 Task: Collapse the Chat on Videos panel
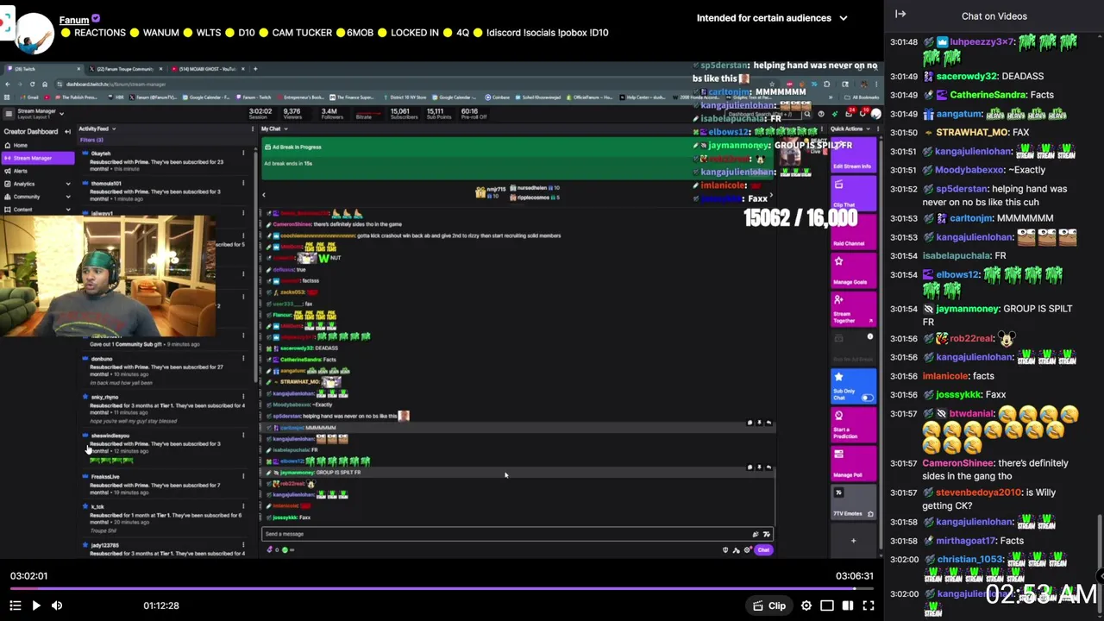coord(900,14)
